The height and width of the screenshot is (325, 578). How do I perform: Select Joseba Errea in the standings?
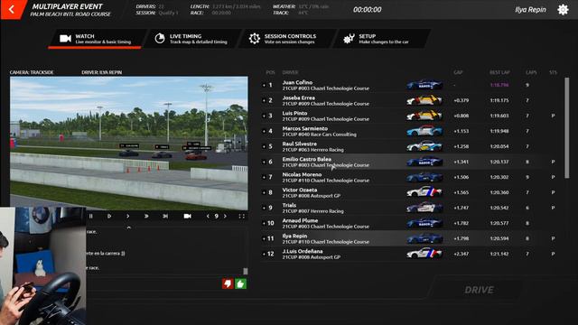coord(412,100)
